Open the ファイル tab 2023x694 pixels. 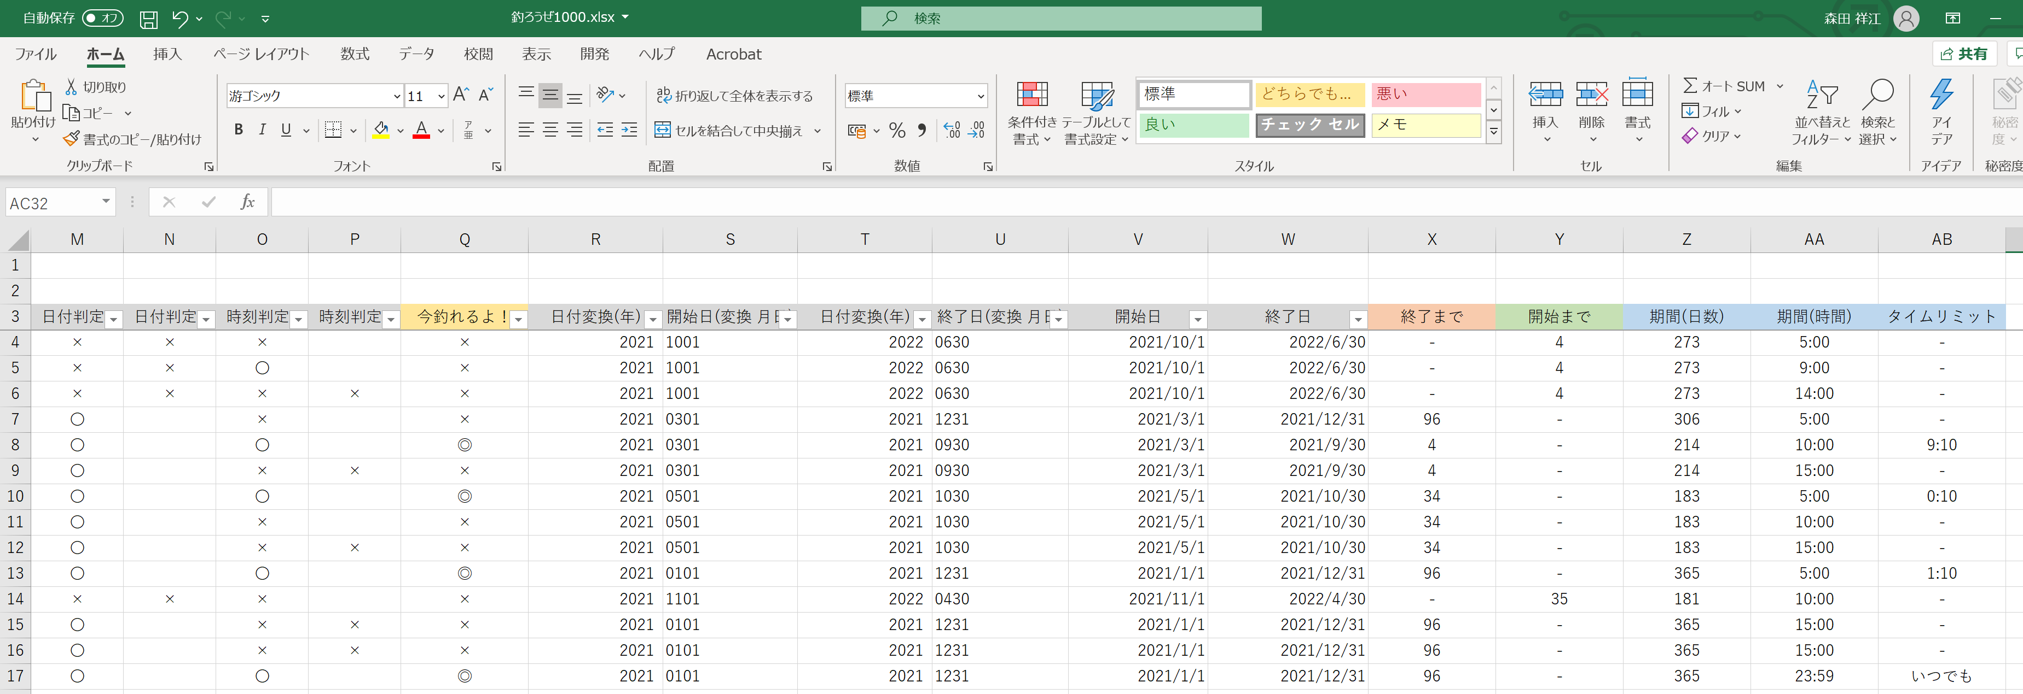click(x=36, y=54)
